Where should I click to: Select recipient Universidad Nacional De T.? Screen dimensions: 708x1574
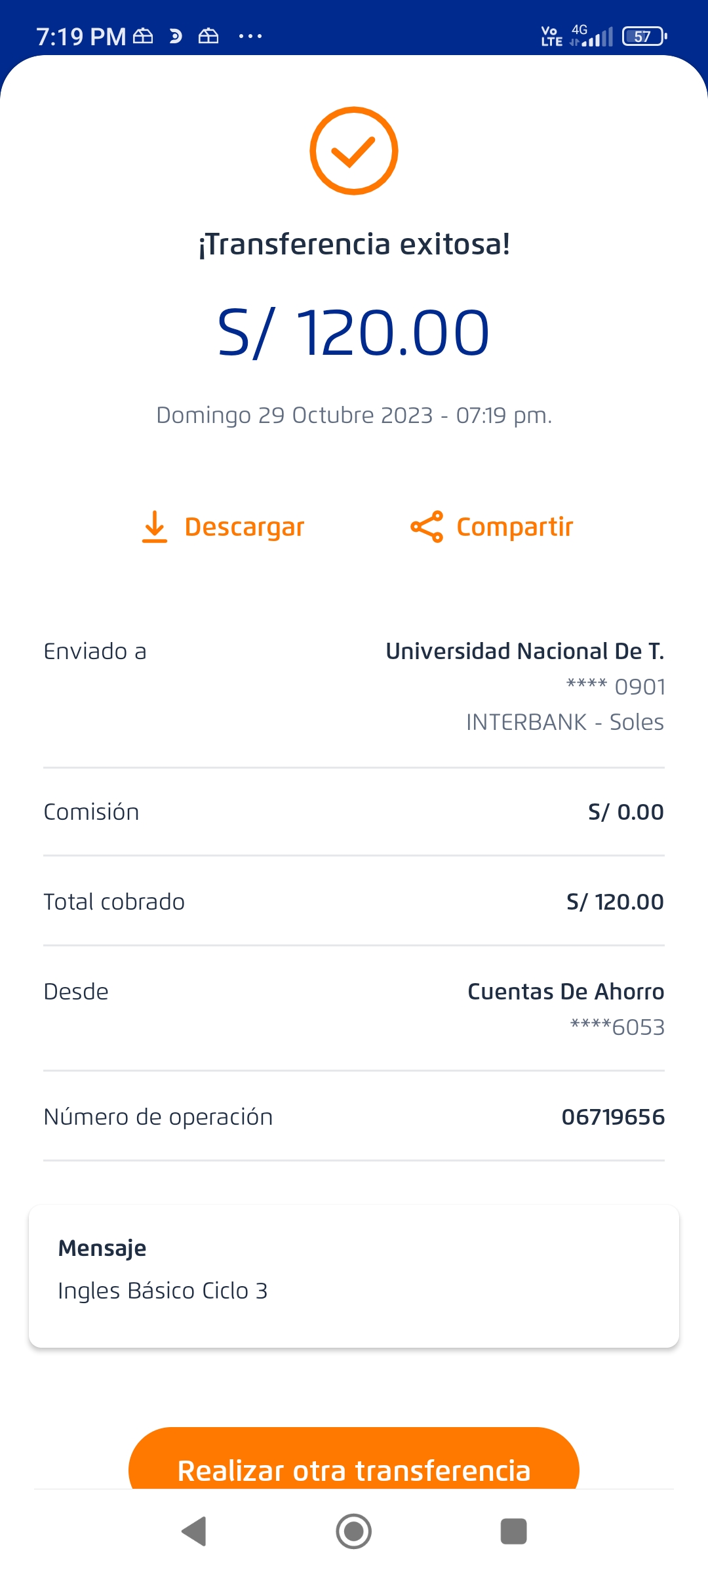tap(524, 651)
